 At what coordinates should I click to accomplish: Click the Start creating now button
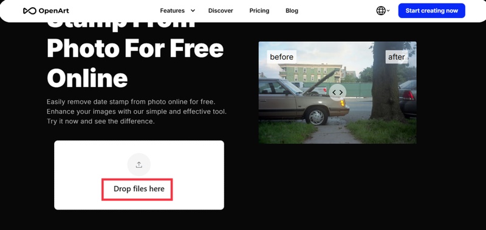click(431, 11)
